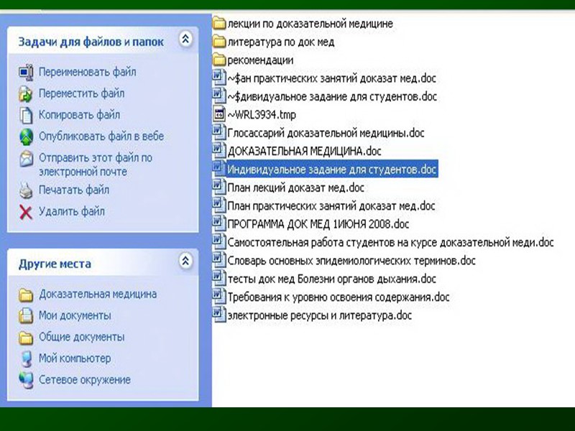Click the Move file icon beside Переместить файл

pos(26,93)
